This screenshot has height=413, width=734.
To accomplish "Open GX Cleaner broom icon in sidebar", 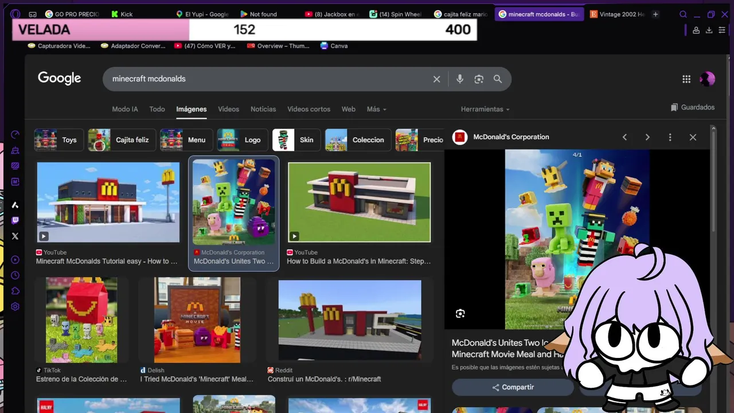I will tap(15, 150).
